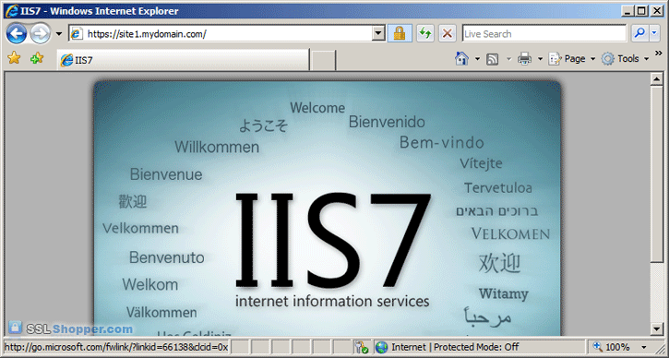This screenshot has width=669, height=358.
Task: Maximize the Internet Explorer window
Action: pyautogui.click(x=641, y=11)
